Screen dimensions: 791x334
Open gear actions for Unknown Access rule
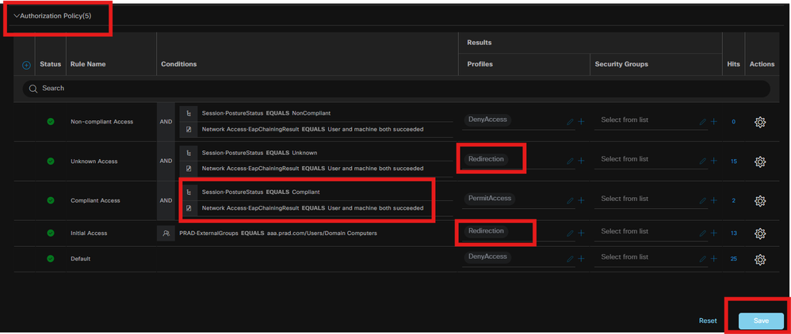click(x=760, y=161)
